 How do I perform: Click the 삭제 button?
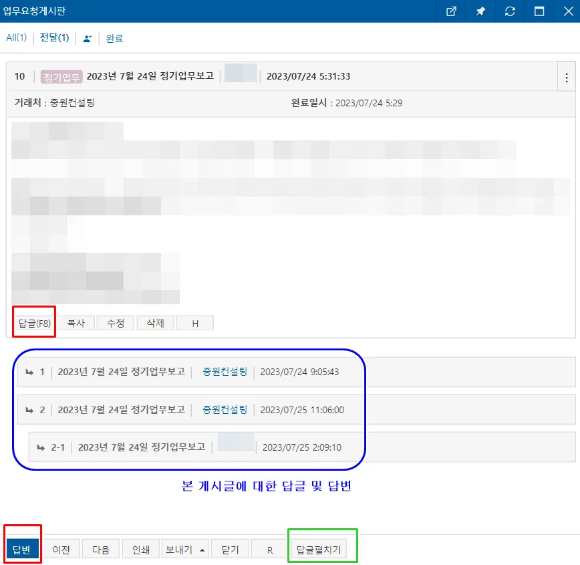[x=155, y=323]
